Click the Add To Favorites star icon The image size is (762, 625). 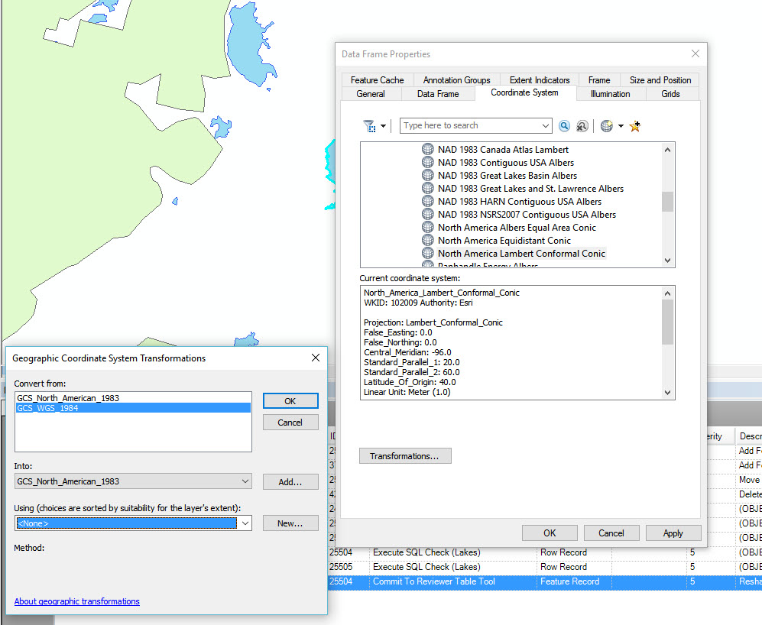(x=634, y=126)
